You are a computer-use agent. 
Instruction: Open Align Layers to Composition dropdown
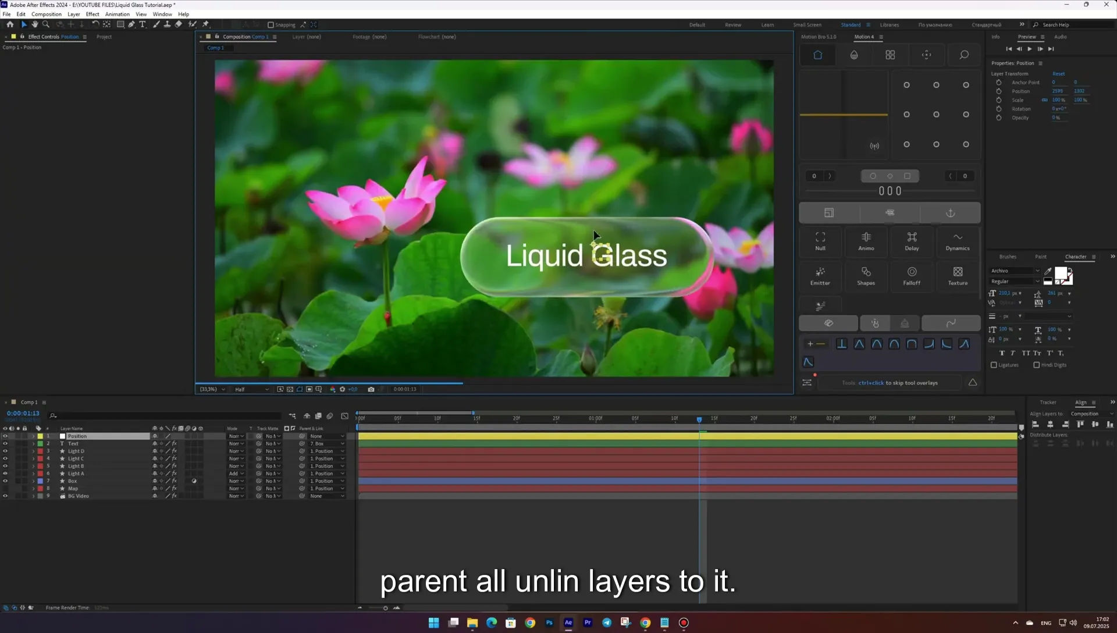tap(1093, 414)
